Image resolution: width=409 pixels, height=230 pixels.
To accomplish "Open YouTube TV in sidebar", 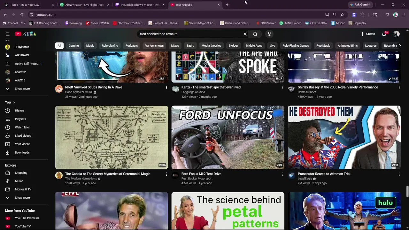I will point(22,226).
